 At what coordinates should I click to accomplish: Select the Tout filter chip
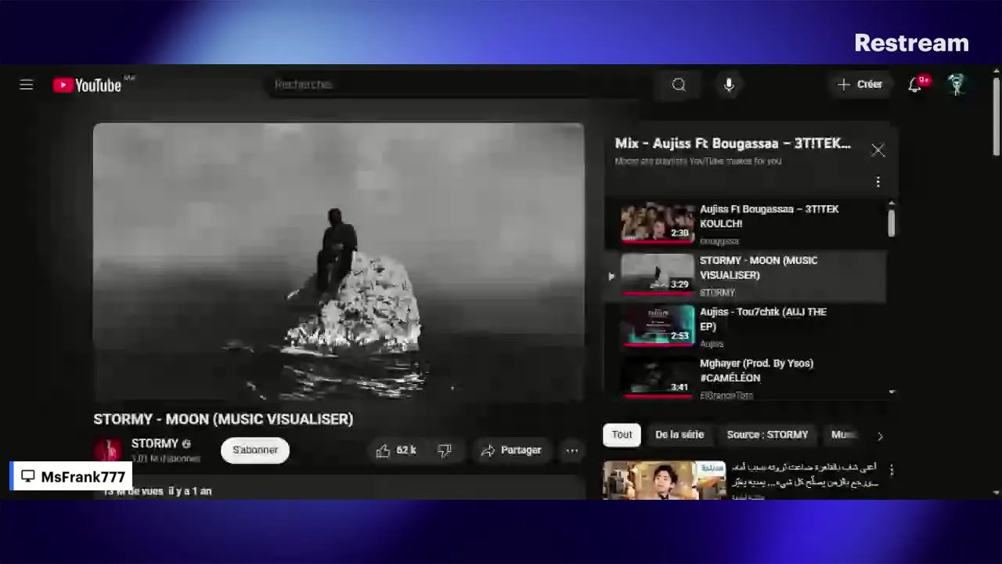pyautogui.click(x=622, y=435)
